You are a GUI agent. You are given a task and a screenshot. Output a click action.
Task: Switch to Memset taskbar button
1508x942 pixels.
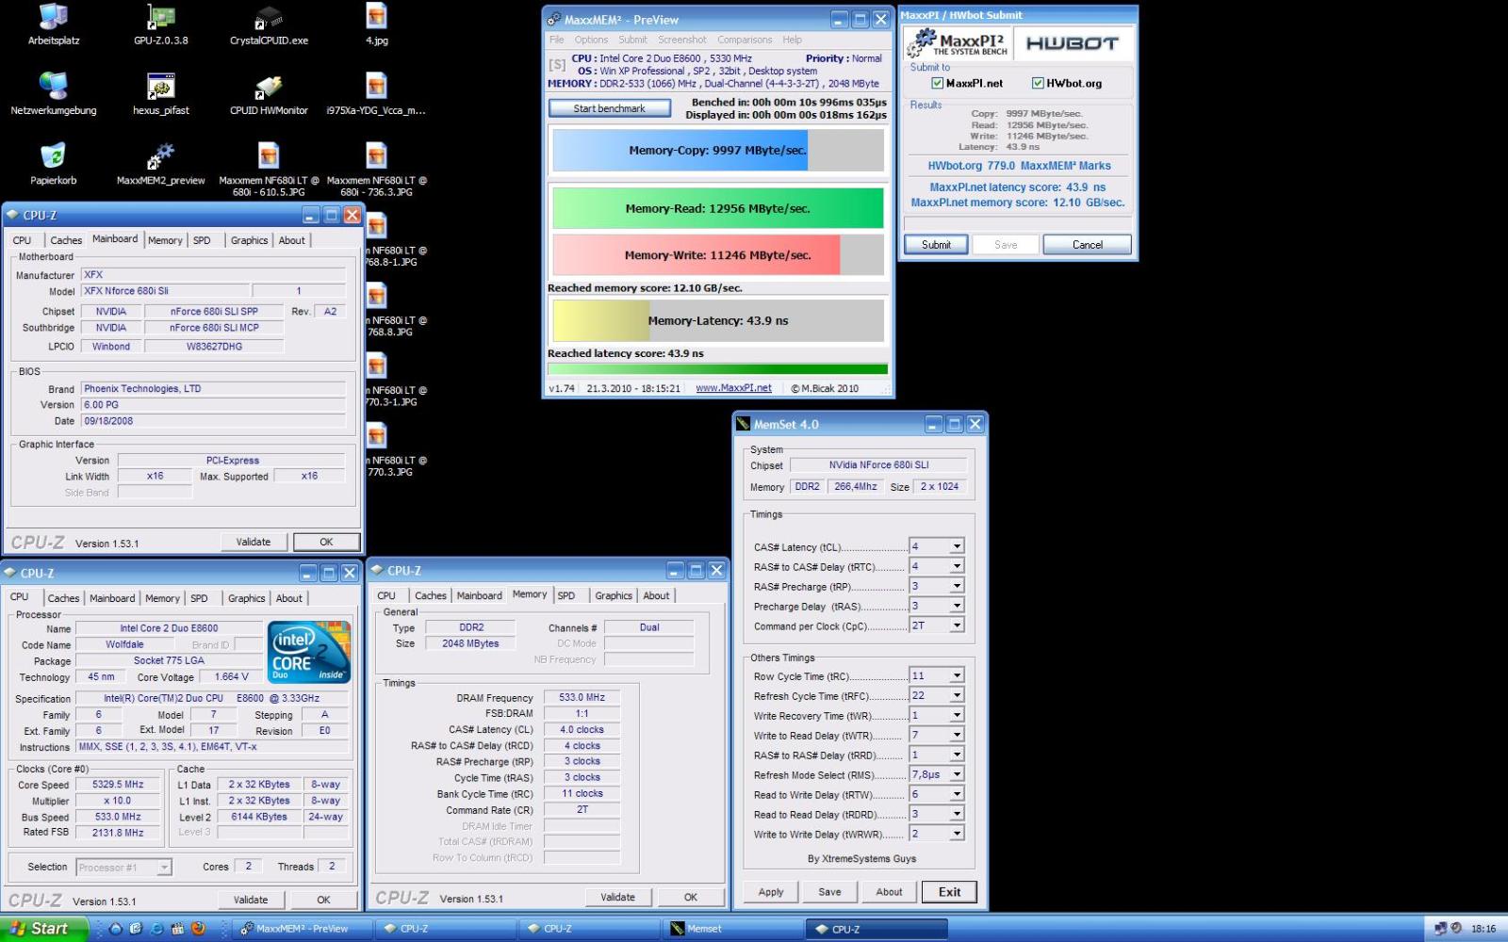(732, 929)
